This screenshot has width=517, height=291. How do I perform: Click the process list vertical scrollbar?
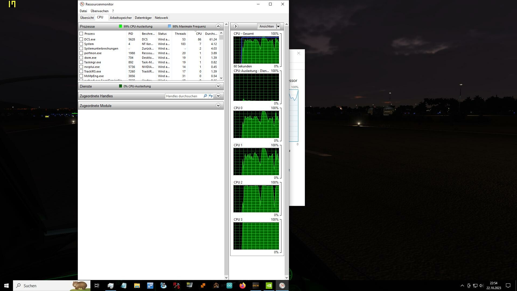(x=221, y=56)
